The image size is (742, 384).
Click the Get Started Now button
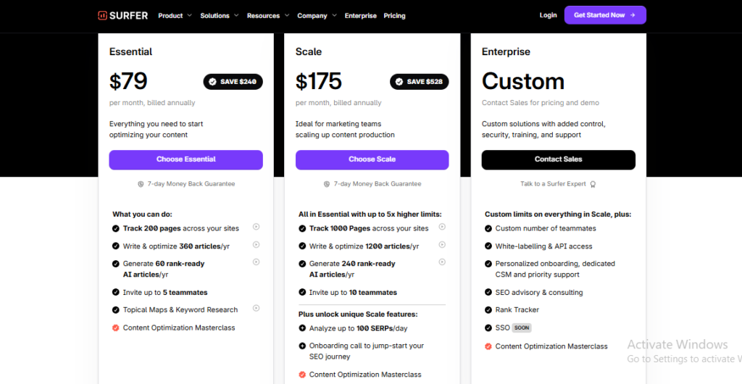pyautogui.click(x=605, y=15)
